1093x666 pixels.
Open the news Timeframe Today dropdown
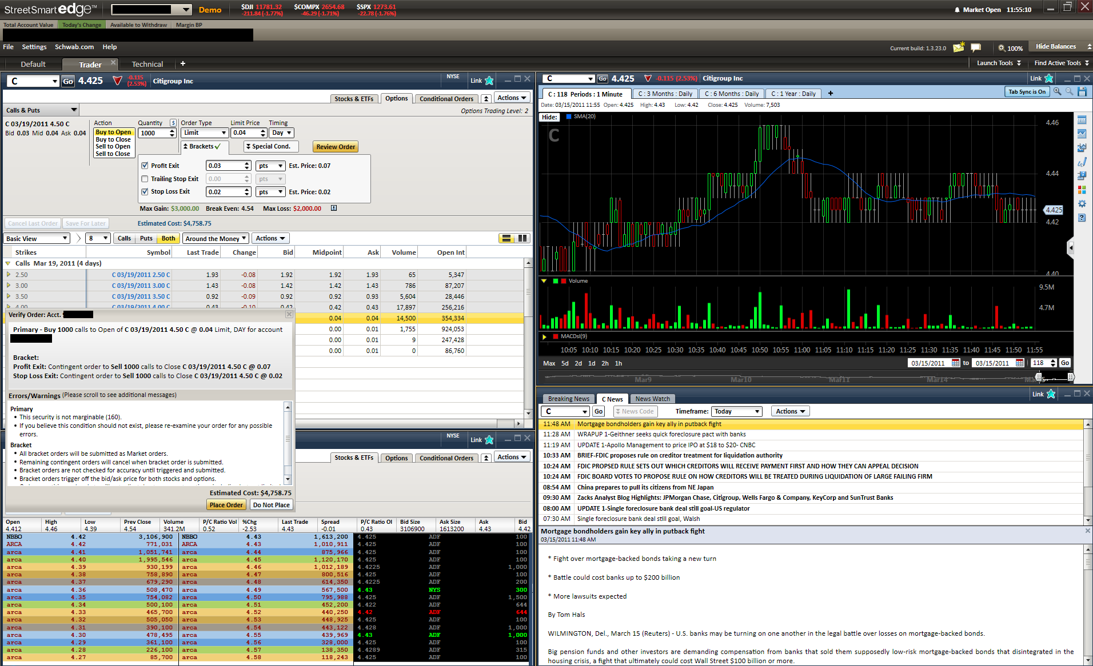(737, 411)
